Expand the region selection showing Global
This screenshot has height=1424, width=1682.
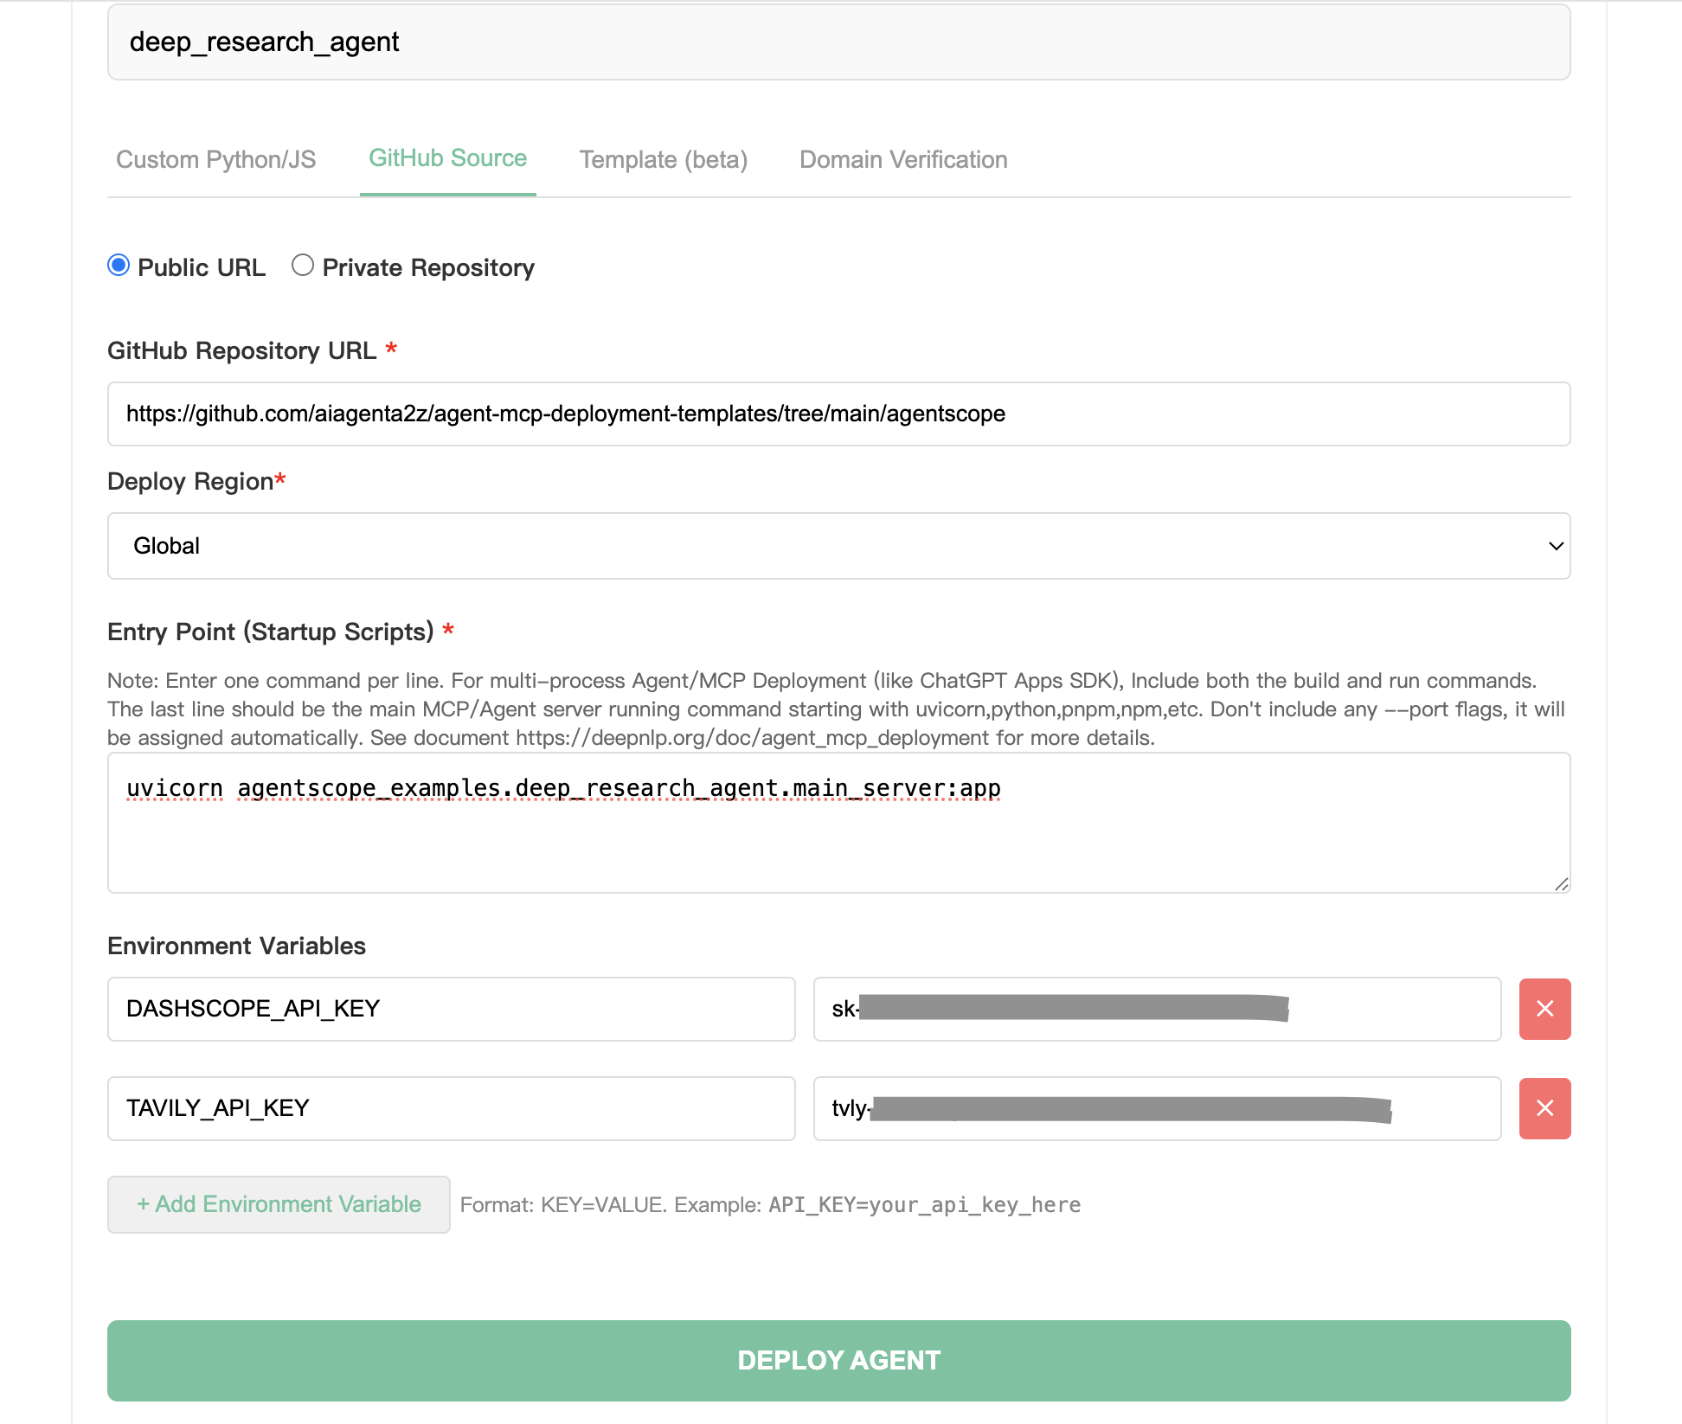838,545
